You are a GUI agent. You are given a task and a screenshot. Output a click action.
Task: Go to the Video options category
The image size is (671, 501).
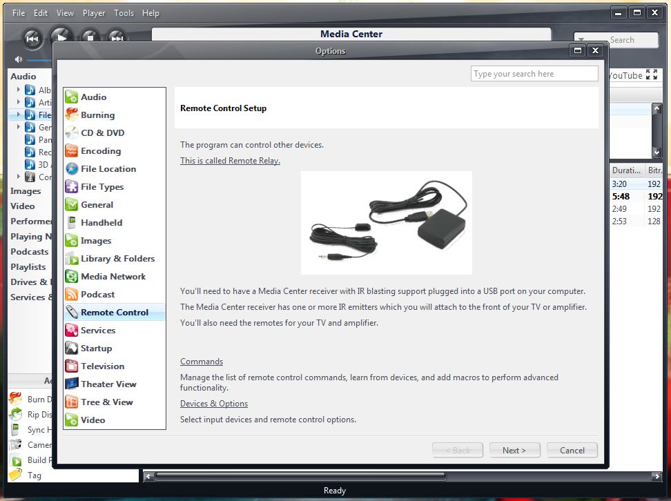pyautogui.click(x=115, y=420)
